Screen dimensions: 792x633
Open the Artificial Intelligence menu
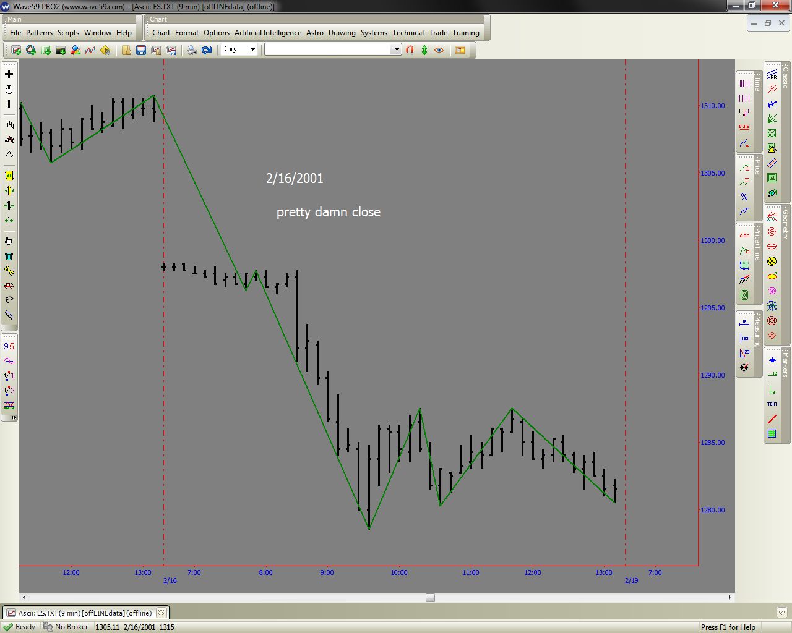pos(268,33)
